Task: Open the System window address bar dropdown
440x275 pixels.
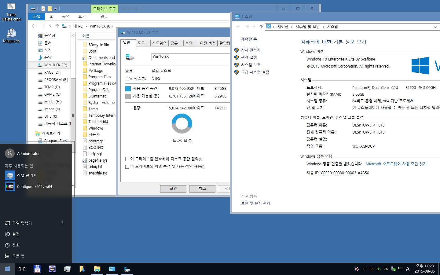Action: coord(435,27)
